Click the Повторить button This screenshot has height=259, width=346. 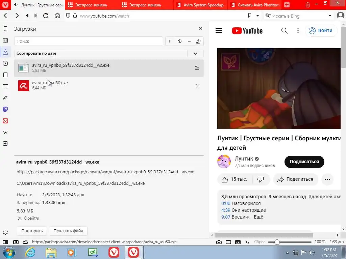[x=32, y=231]
